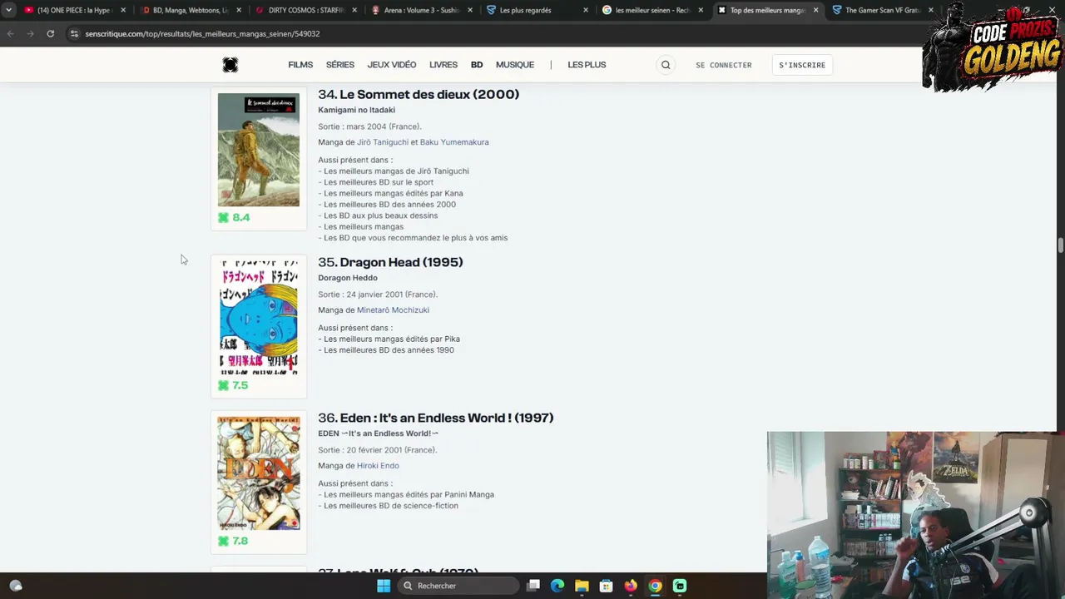Open Task View in the taskbar
Viewport: 1065px width, 599px height.
pyautogui.click(x=533, y=586)
